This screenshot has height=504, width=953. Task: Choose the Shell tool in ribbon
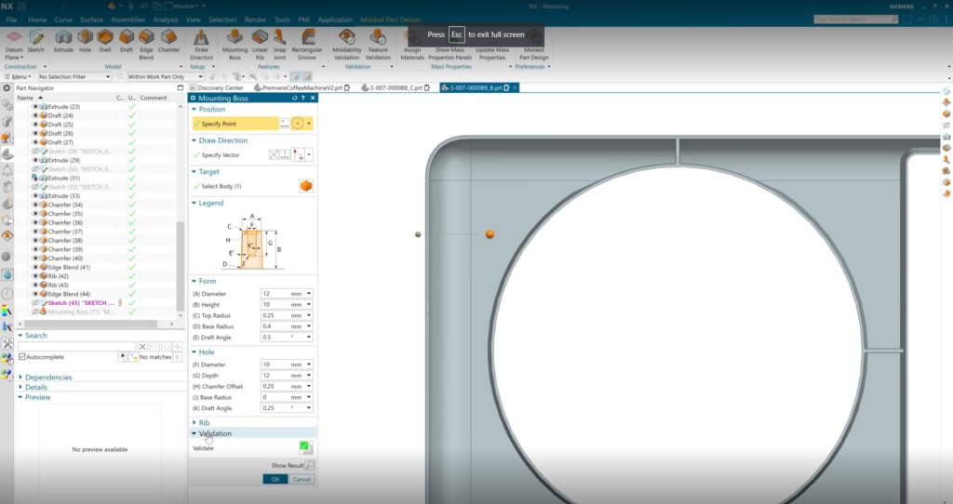104,37
